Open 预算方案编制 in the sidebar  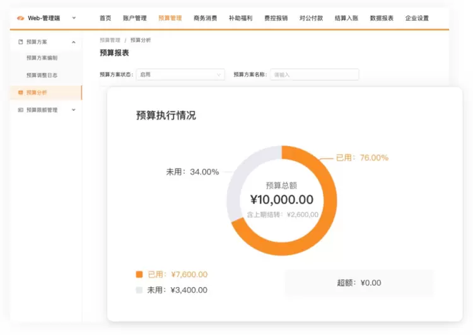pyautogui.click(x=42, y=58)
